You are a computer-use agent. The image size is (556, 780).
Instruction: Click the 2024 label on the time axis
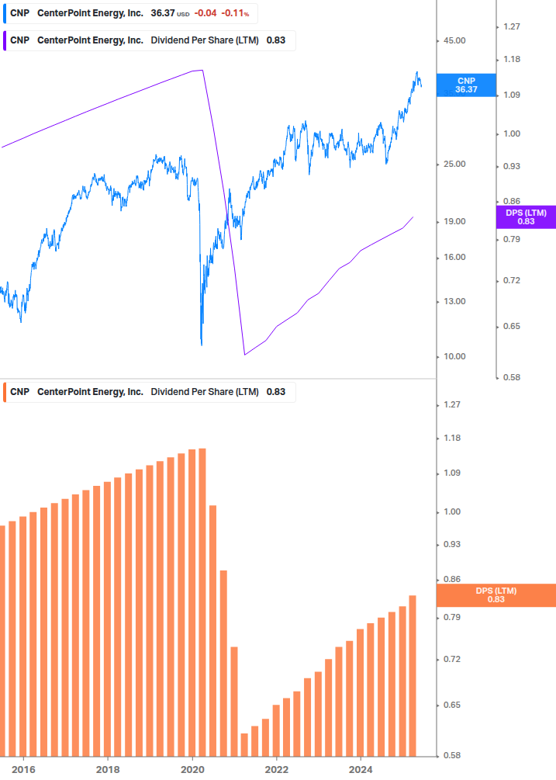tap(361, 770)
